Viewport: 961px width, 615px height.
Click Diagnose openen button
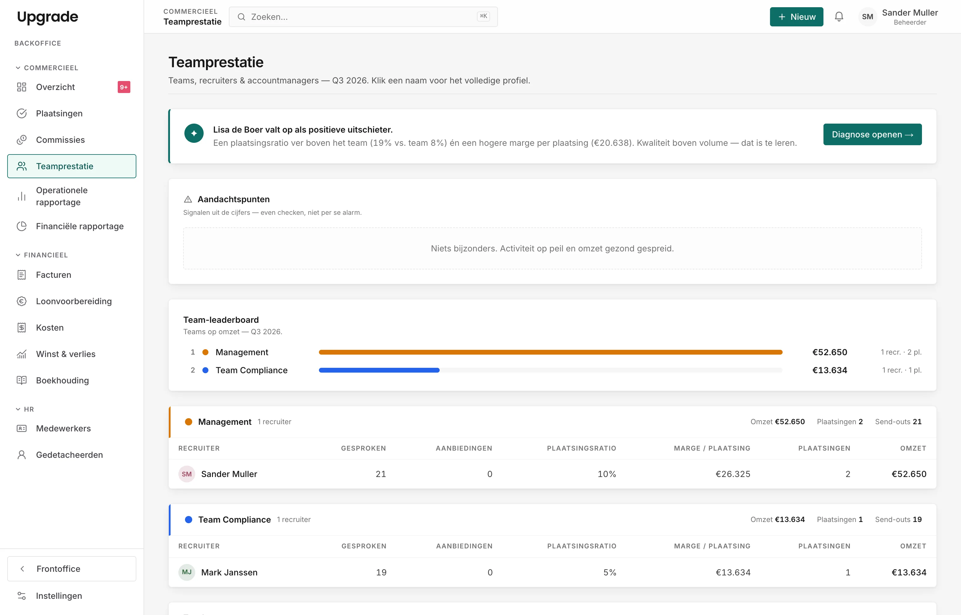(x=872, y=135)
